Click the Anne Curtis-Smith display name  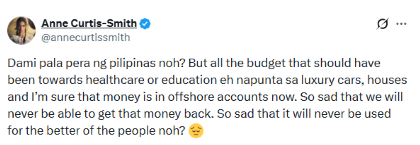89,24
